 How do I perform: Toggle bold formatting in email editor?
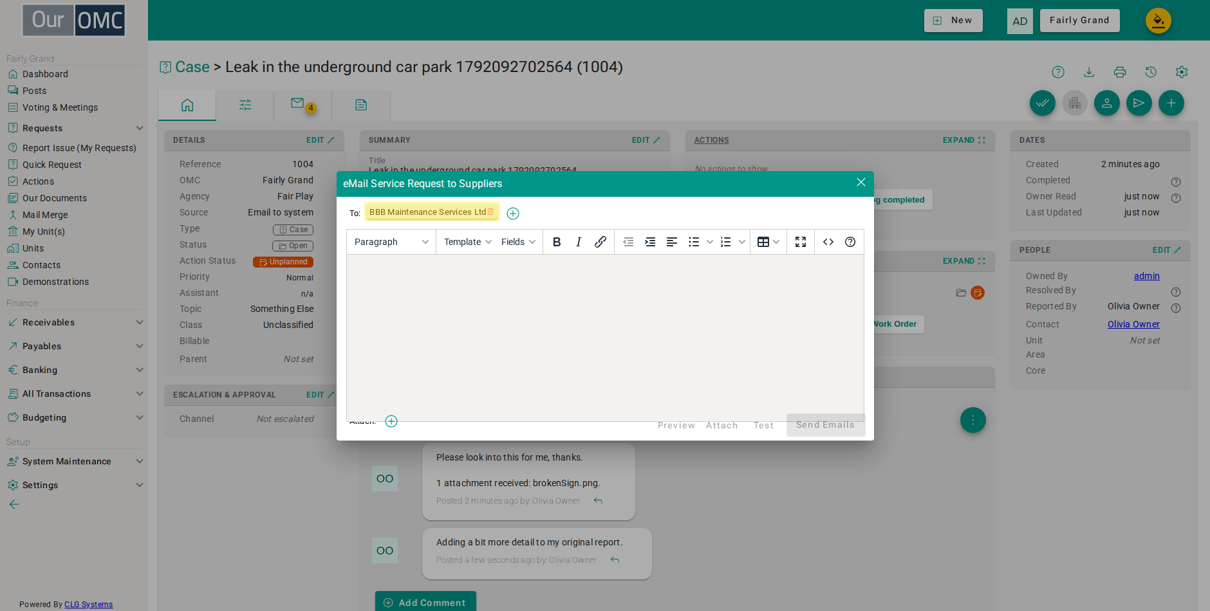pos(557,242)
